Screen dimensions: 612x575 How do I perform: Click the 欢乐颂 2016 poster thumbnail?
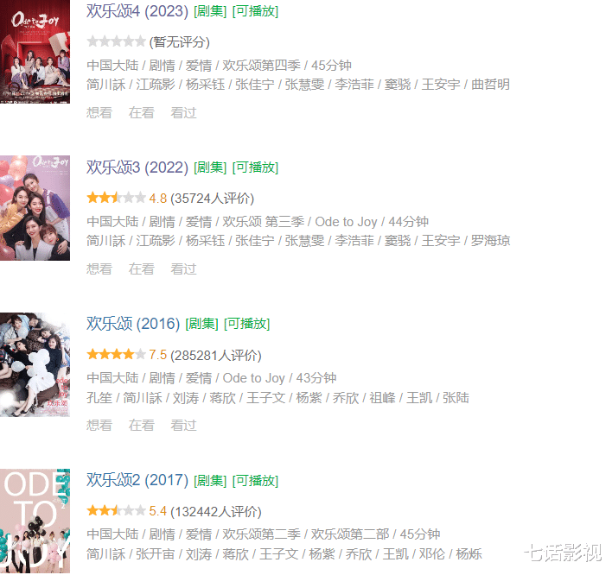(35, 364)
